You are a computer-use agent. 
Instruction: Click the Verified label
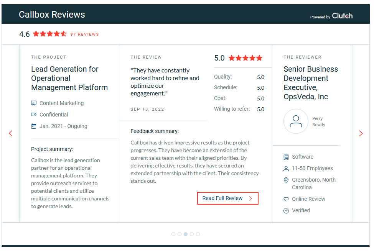click(301, 210)
